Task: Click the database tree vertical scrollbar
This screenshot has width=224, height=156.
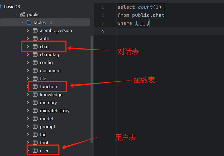Action: click(x=92, y=89)
